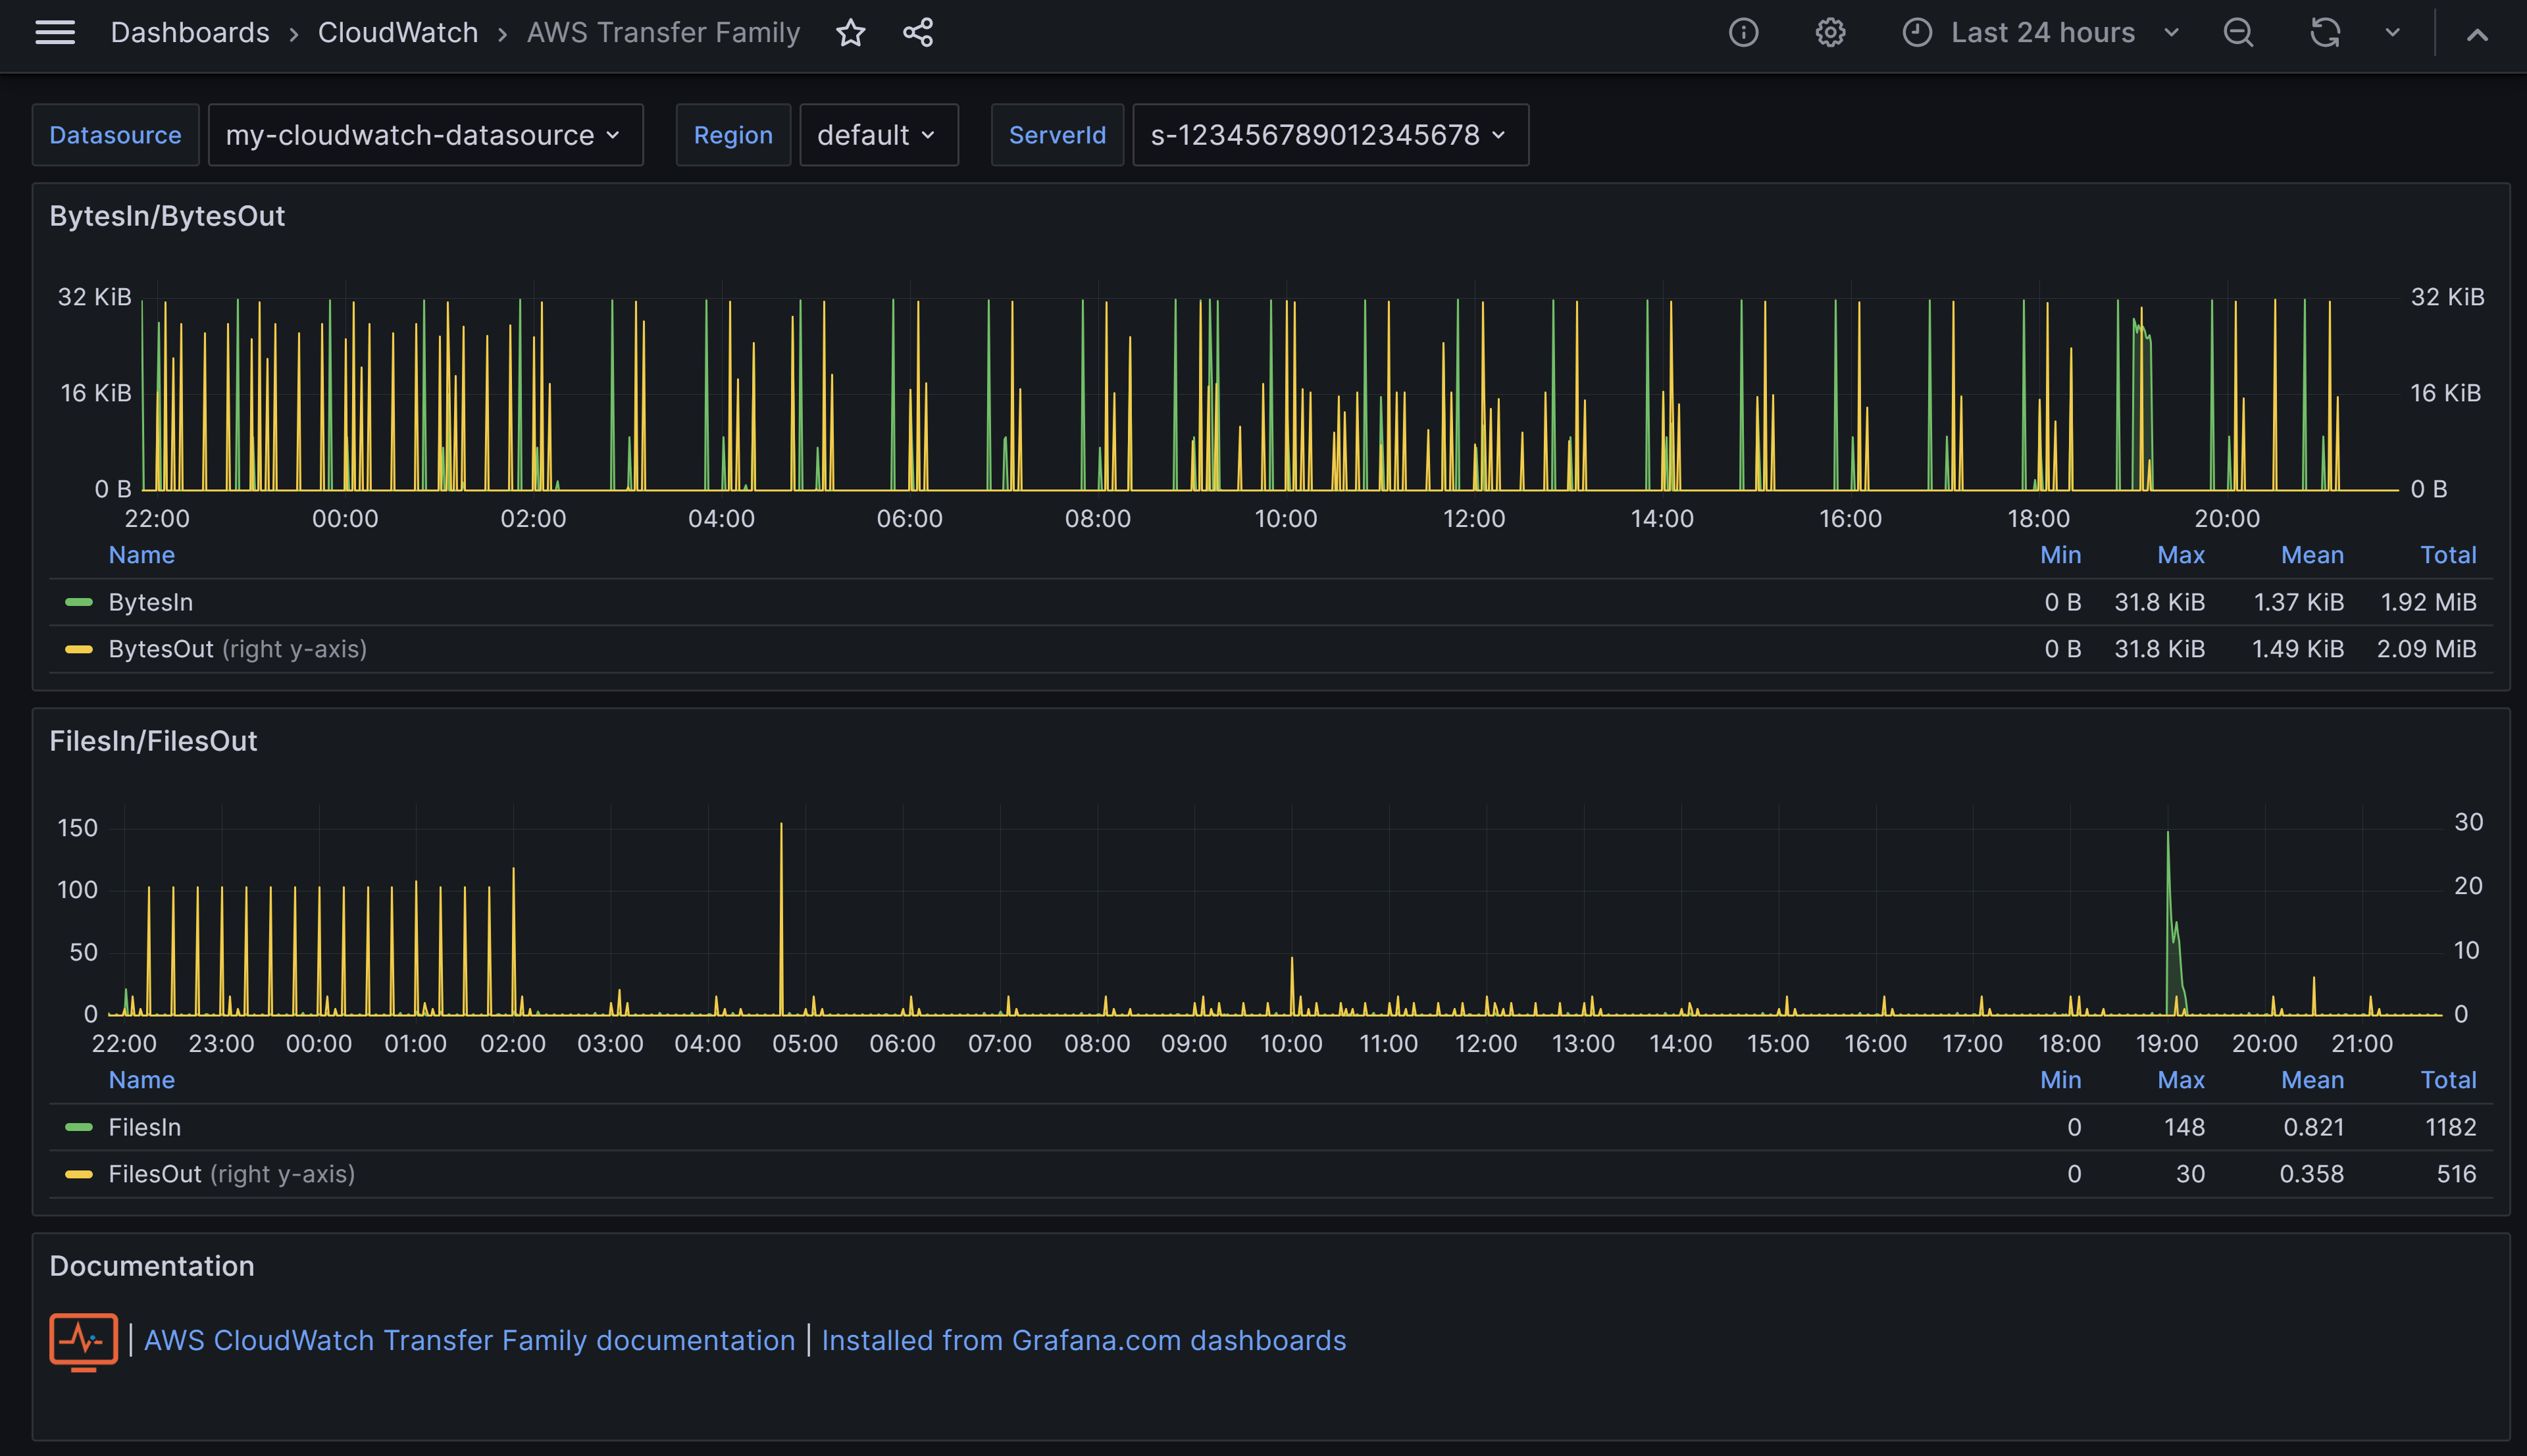Open Installed from Grafana.com dashboards link

[1083, 1340]
